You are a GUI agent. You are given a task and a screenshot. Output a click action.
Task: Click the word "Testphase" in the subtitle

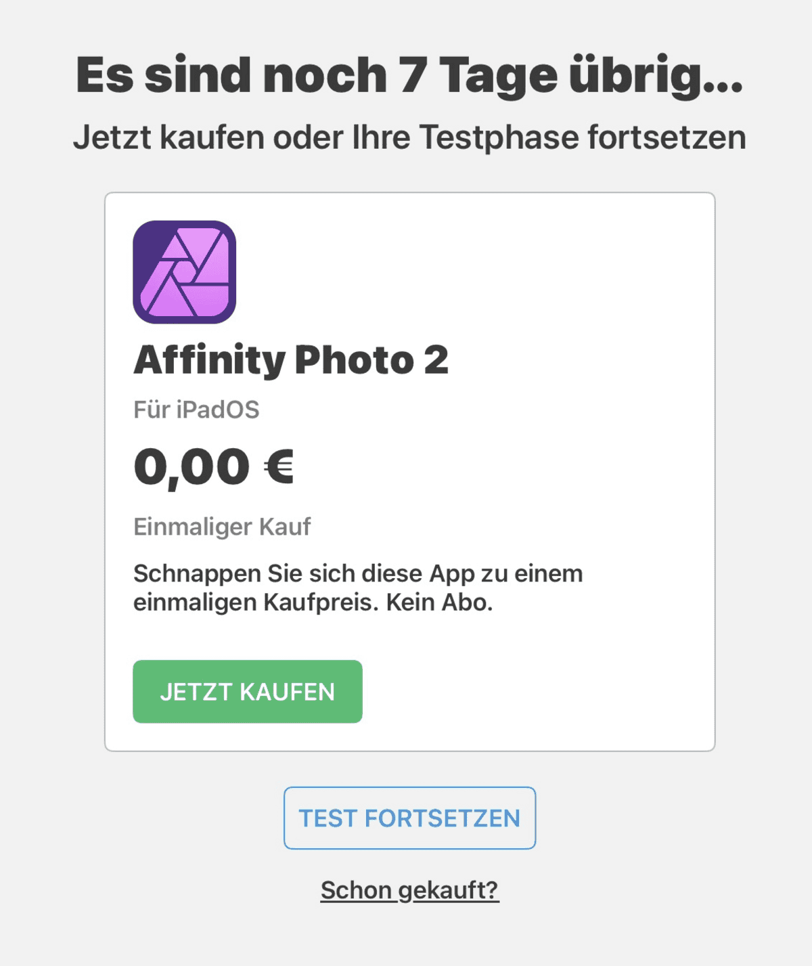pos(499,137)
